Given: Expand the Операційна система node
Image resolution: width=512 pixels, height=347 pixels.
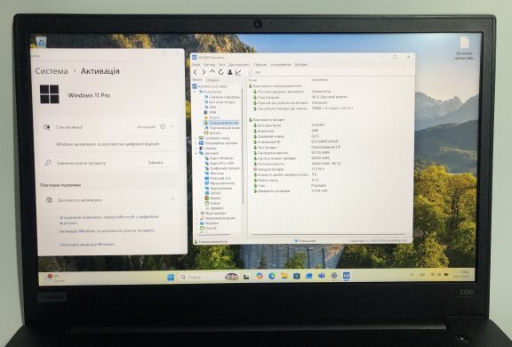Looking at the screenshot, I should [x=196, y=143].
